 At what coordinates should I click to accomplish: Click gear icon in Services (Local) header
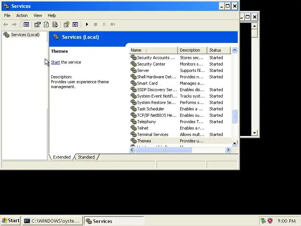click(56, 37)
